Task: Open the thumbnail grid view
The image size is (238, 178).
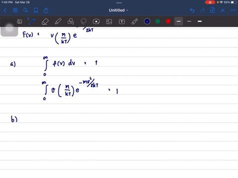Action: tap(15, 10)
